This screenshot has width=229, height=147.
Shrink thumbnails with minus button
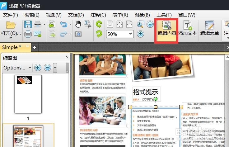coord(48,68)
